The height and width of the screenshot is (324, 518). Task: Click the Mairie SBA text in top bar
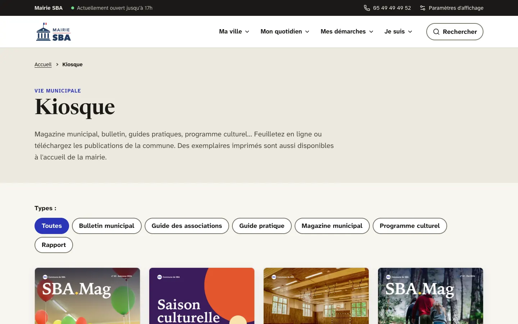tap(49, 8)
